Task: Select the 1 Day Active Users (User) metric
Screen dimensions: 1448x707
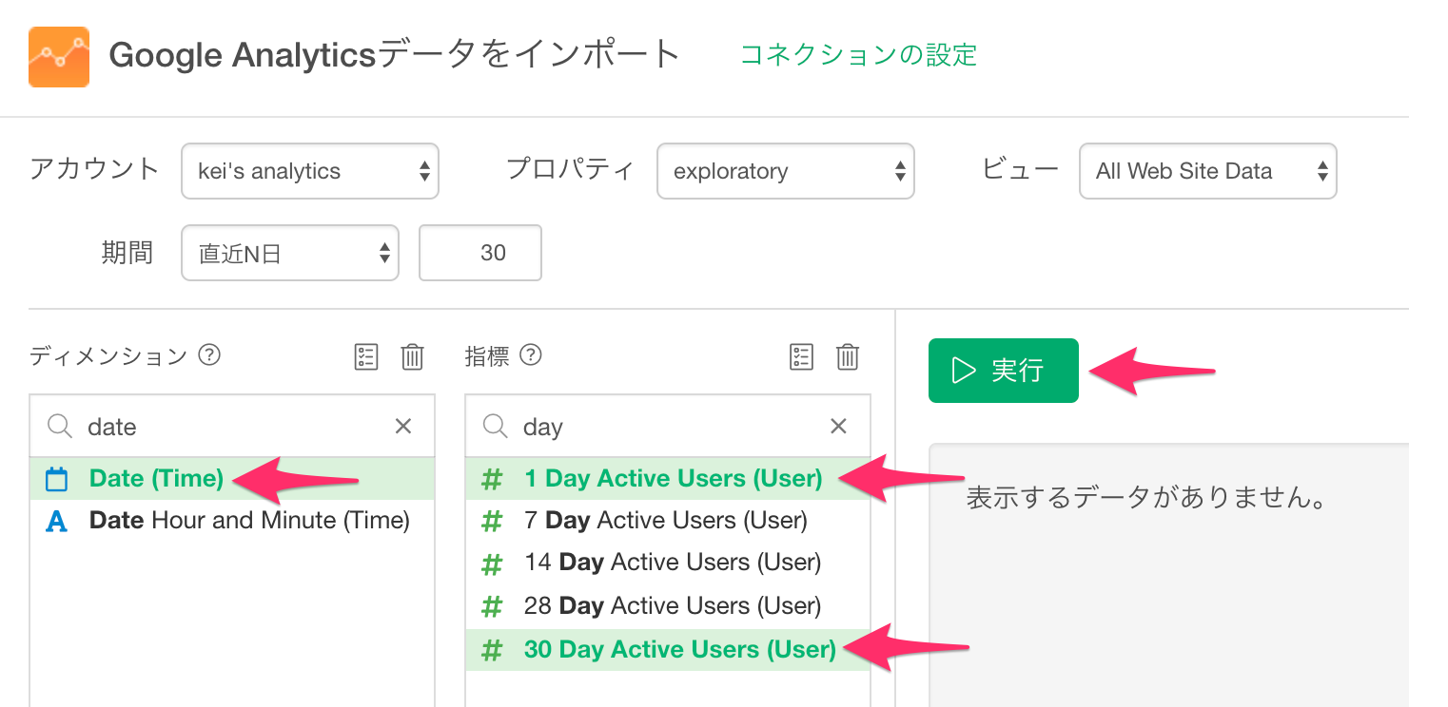Action: pyautogui.click(x=668, y=479)
